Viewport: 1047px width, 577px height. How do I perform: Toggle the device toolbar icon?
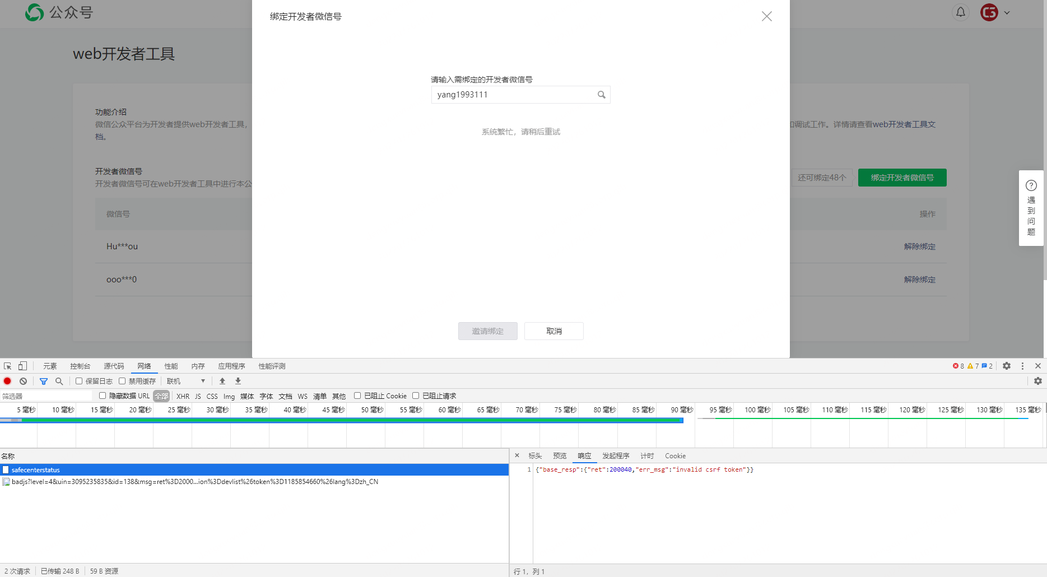point(22,366)
